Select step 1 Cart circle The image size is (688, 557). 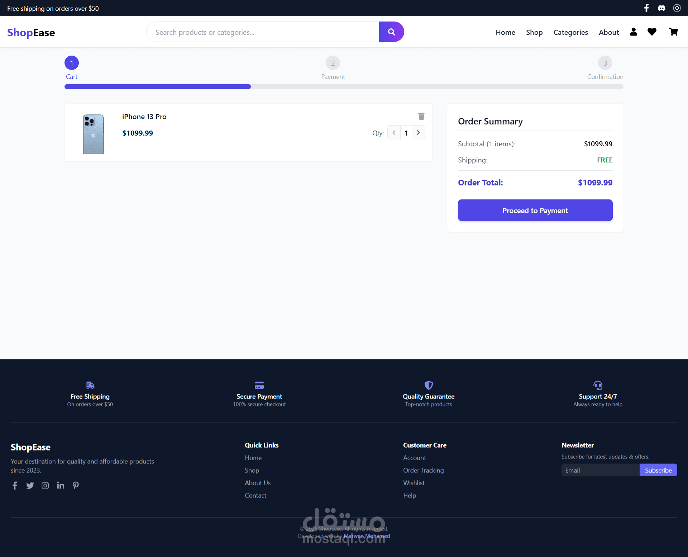point(72,63)
